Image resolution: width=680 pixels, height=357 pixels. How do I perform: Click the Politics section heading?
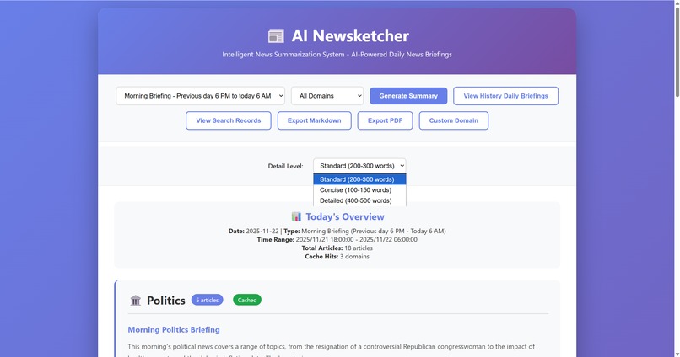(x=165, y=301)
